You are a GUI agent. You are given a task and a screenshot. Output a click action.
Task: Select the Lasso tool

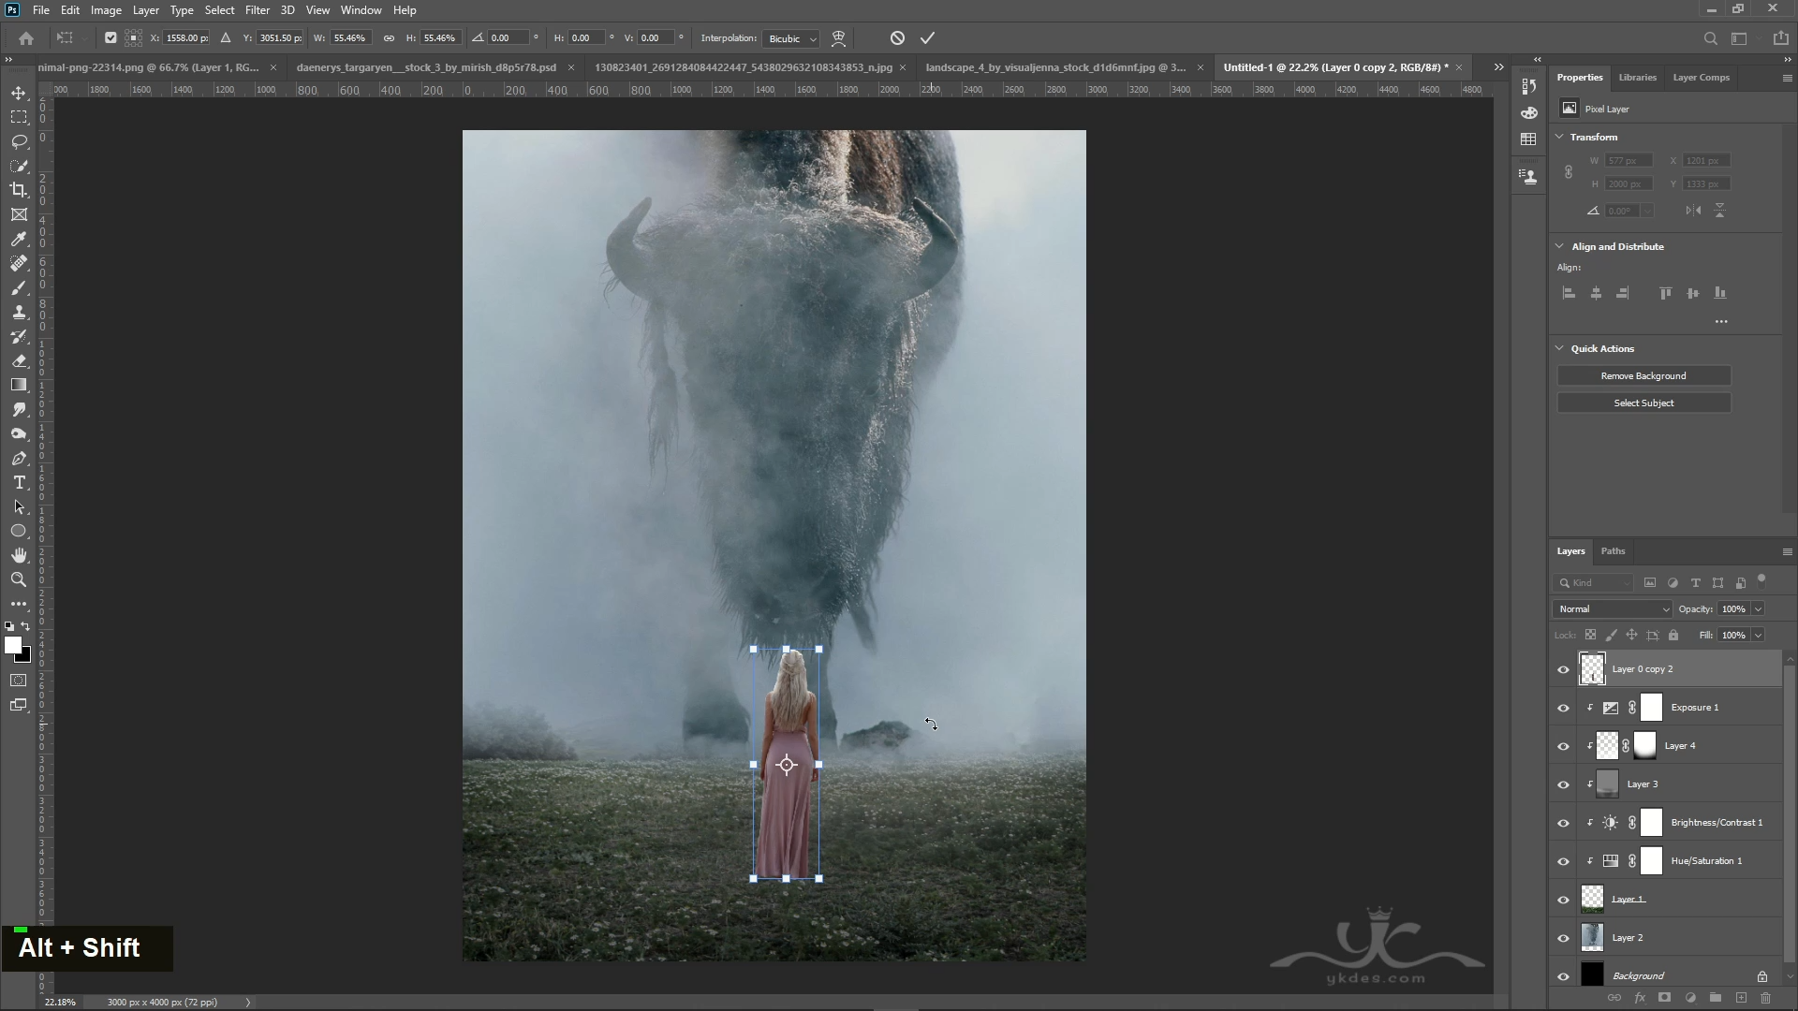pyautogui.click(x=19, y=141)
